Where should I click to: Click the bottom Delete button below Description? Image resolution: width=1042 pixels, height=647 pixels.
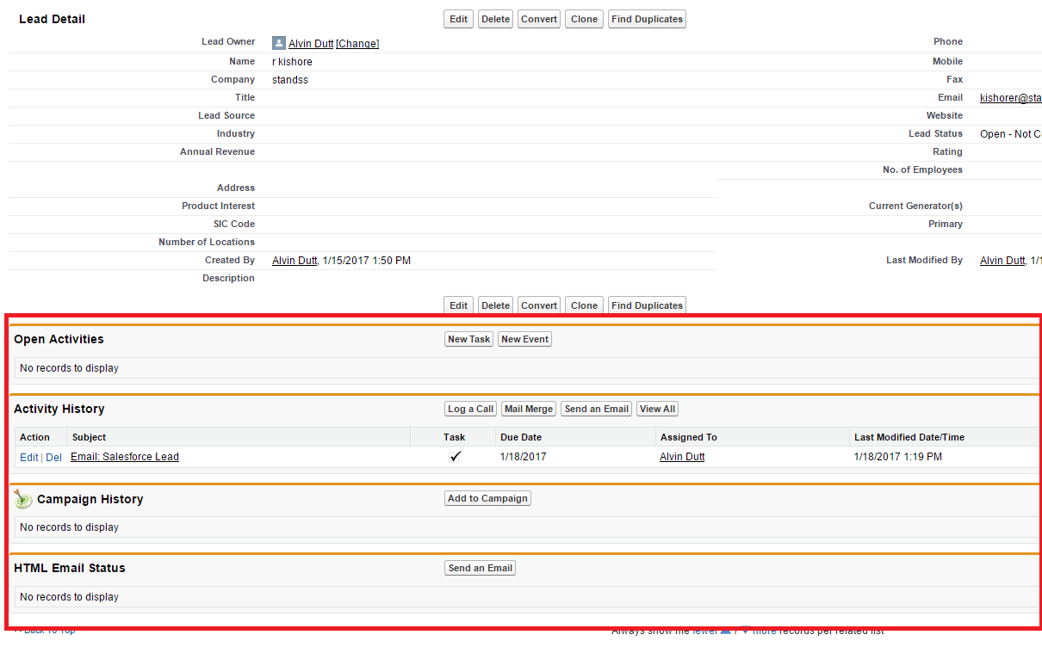tap(495, 305)
